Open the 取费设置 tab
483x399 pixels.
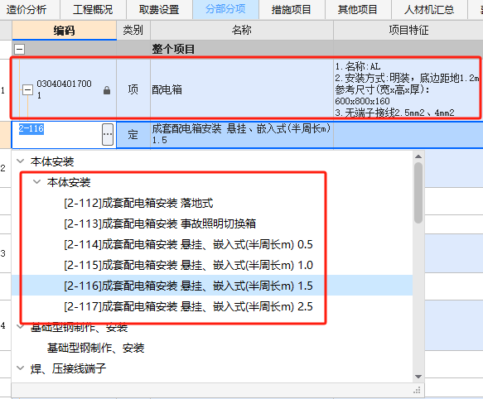pyautogui.click(x=159, y=9)
